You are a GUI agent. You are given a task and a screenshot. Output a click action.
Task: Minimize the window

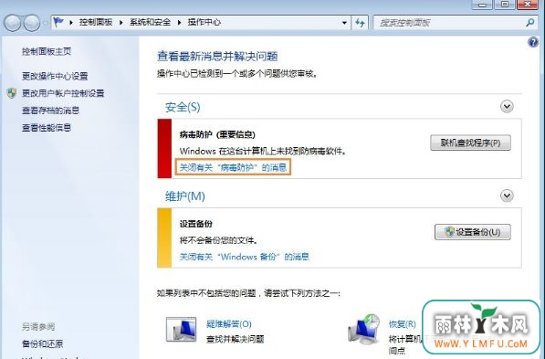pyautogui.click(x=482, y=5)
